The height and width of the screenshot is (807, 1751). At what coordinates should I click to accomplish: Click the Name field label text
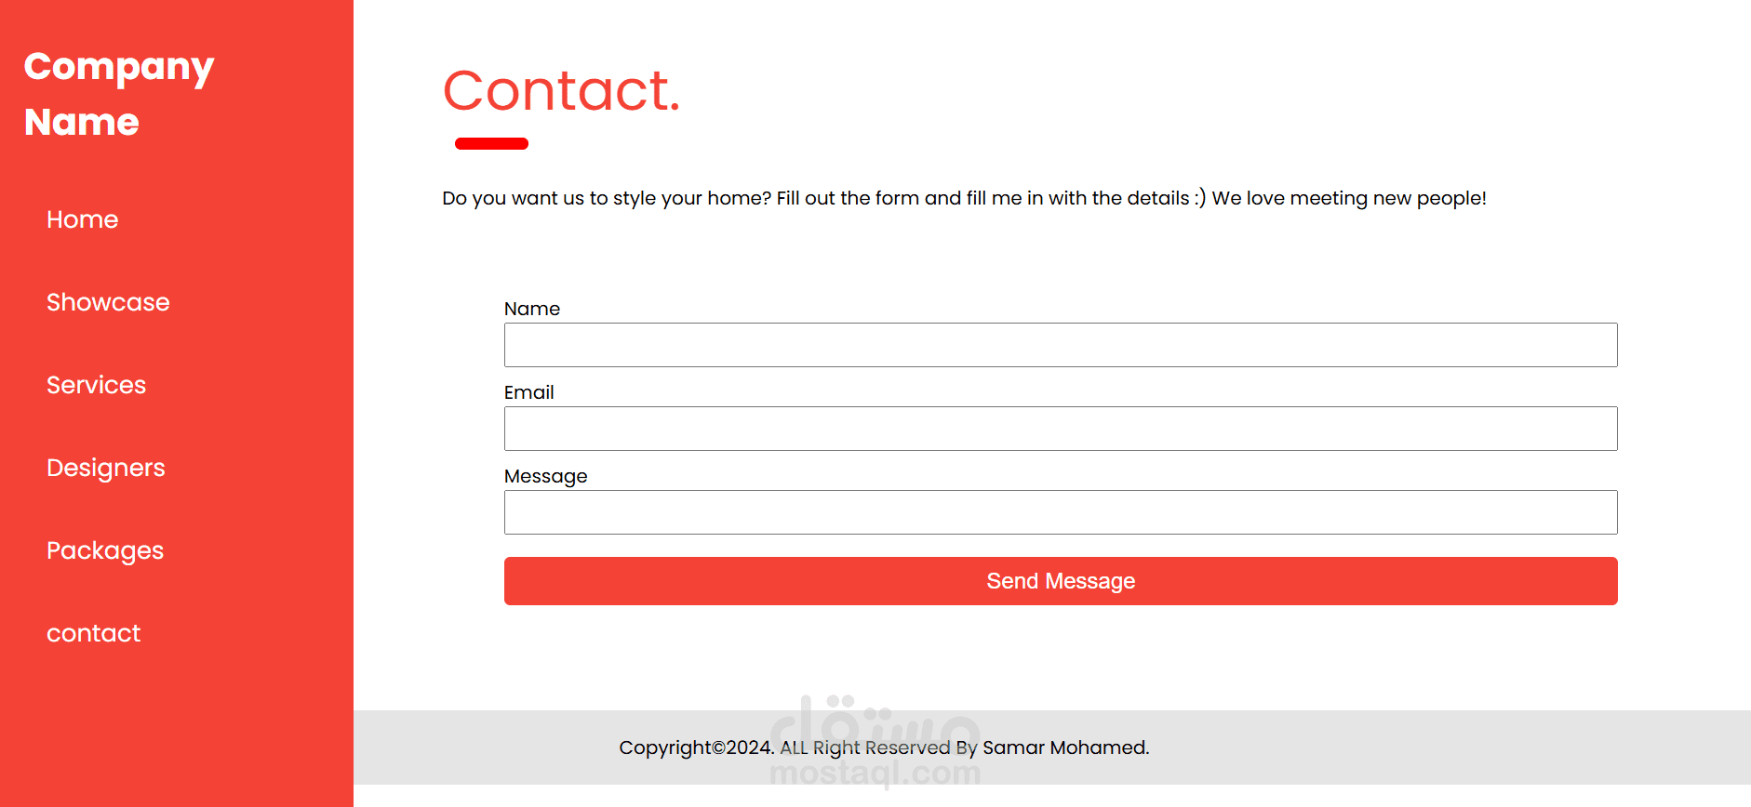[x=532, y=309]
